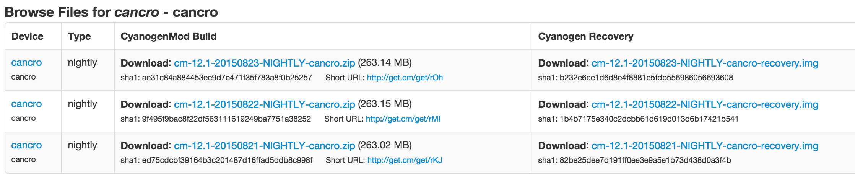
Task: Click the Device column header
Action: (x=27, y=36)
